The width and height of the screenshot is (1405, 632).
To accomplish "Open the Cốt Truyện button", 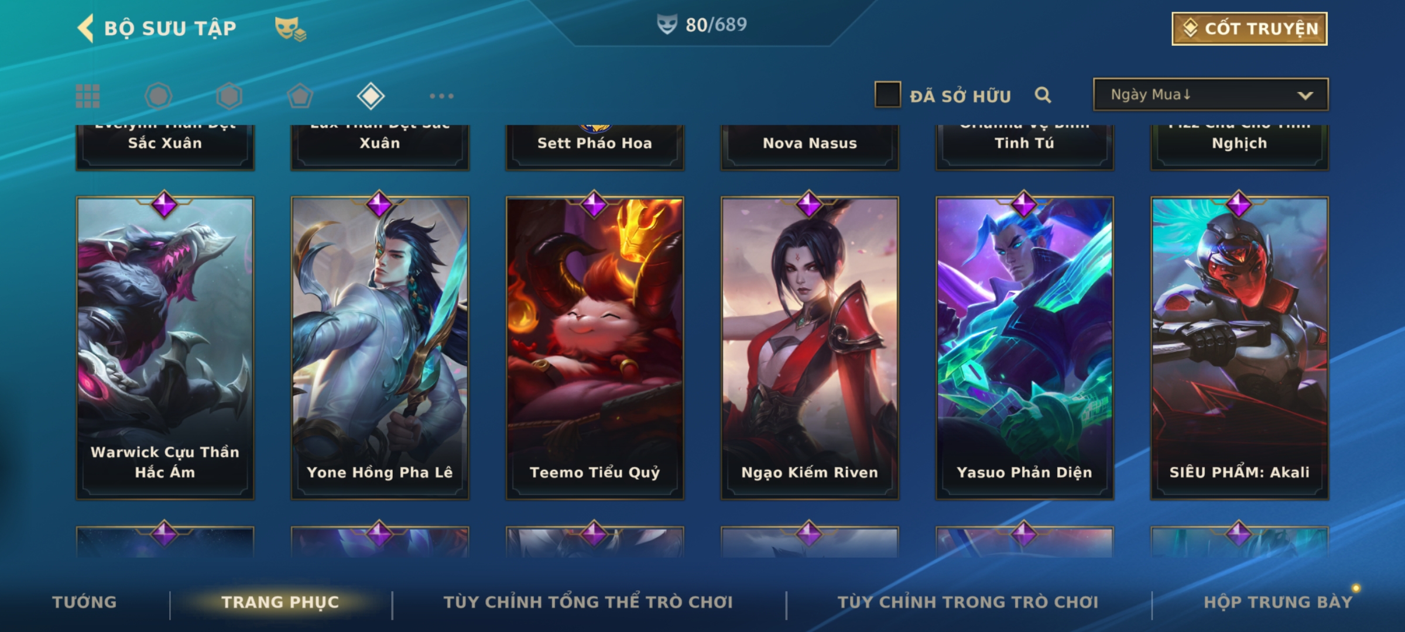I will 1249,28.
